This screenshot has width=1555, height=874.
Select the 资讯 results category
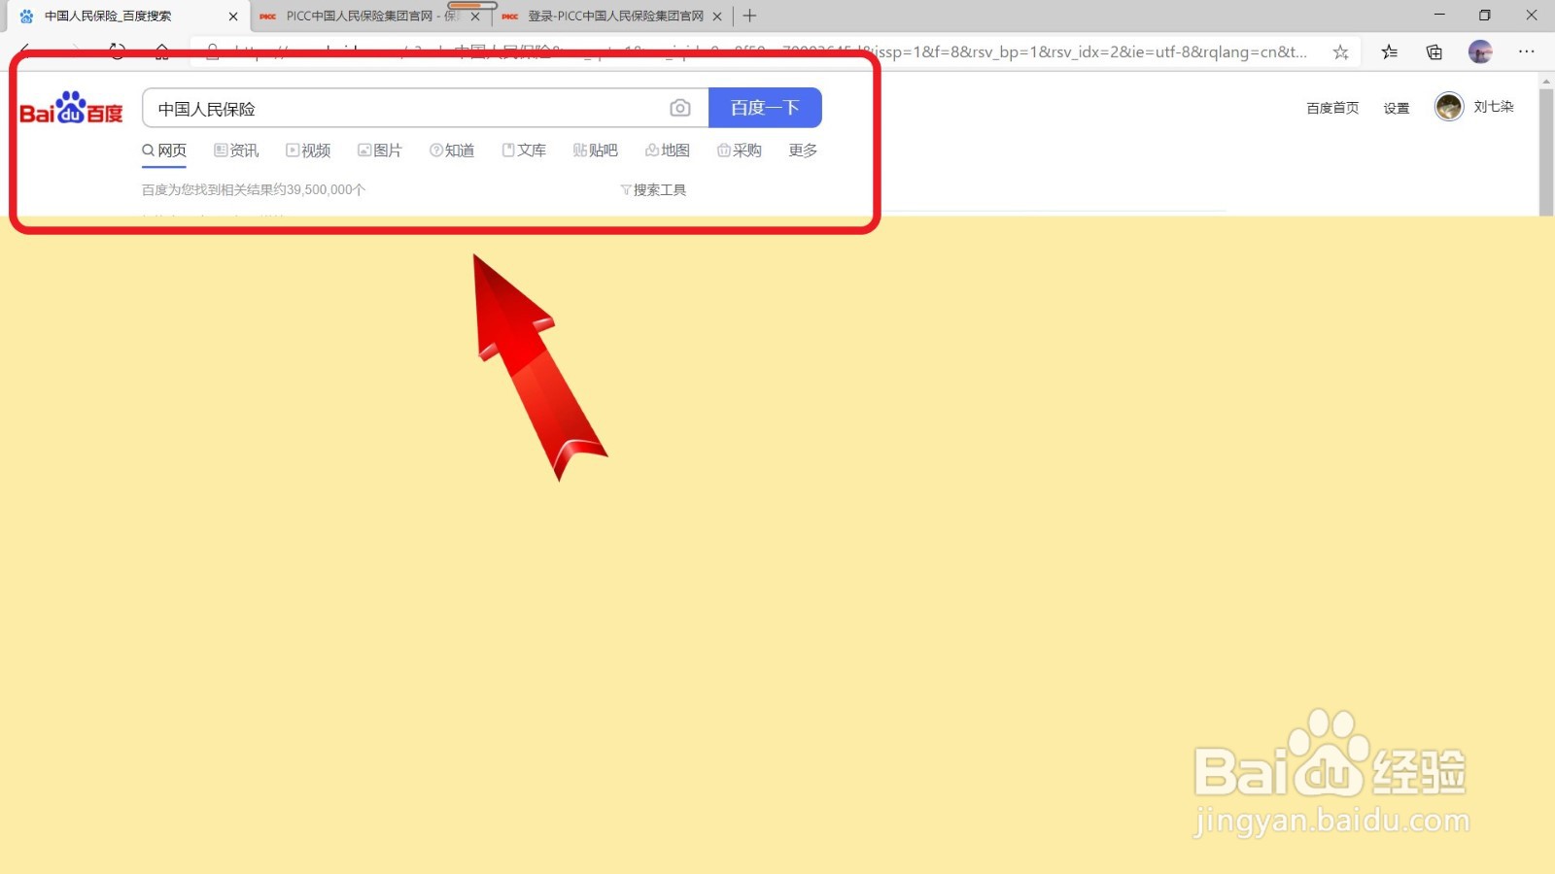[x=236, y=151]
